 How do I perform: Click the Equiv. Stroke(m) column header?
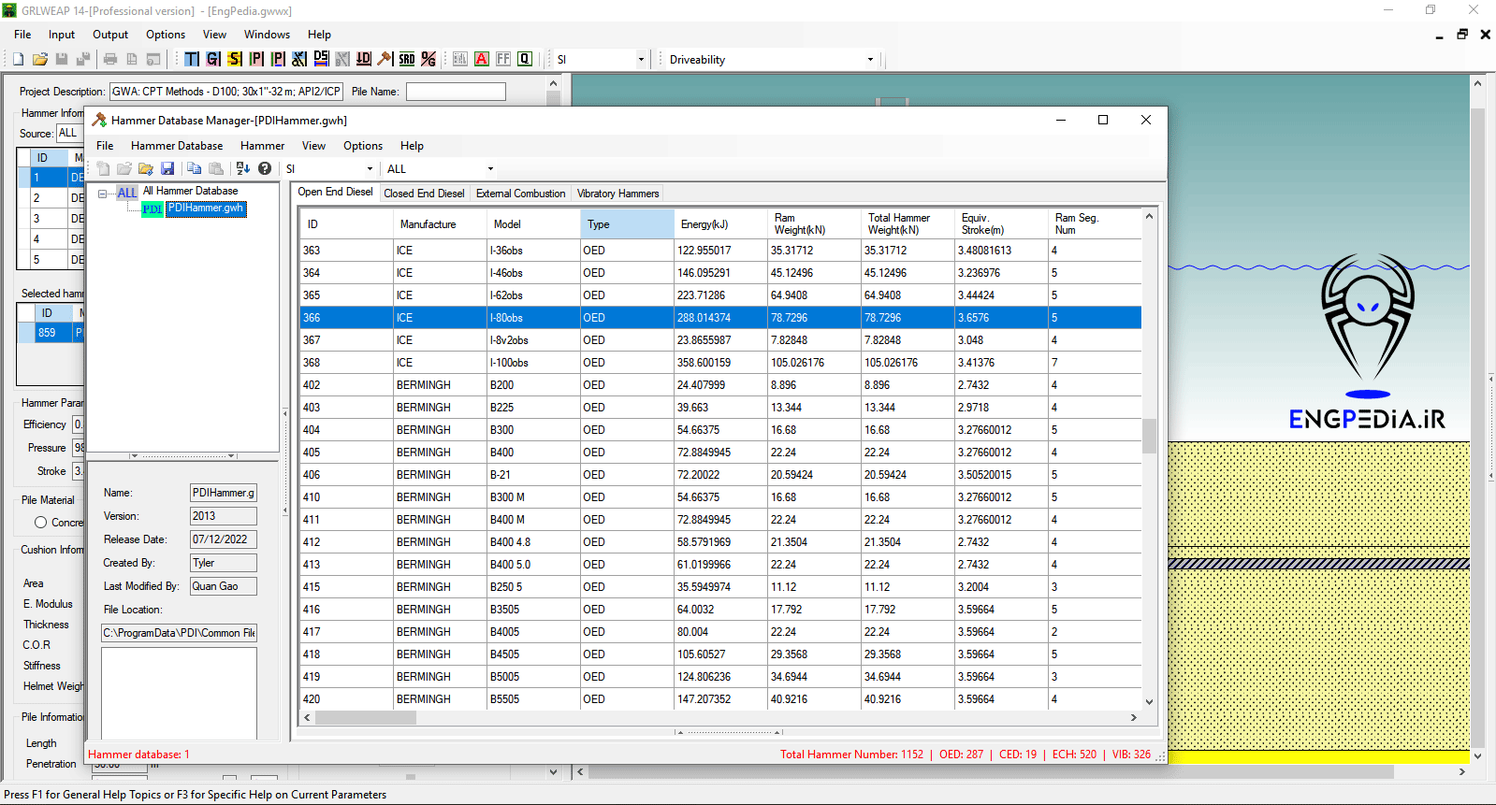[x=1001, y=224]
